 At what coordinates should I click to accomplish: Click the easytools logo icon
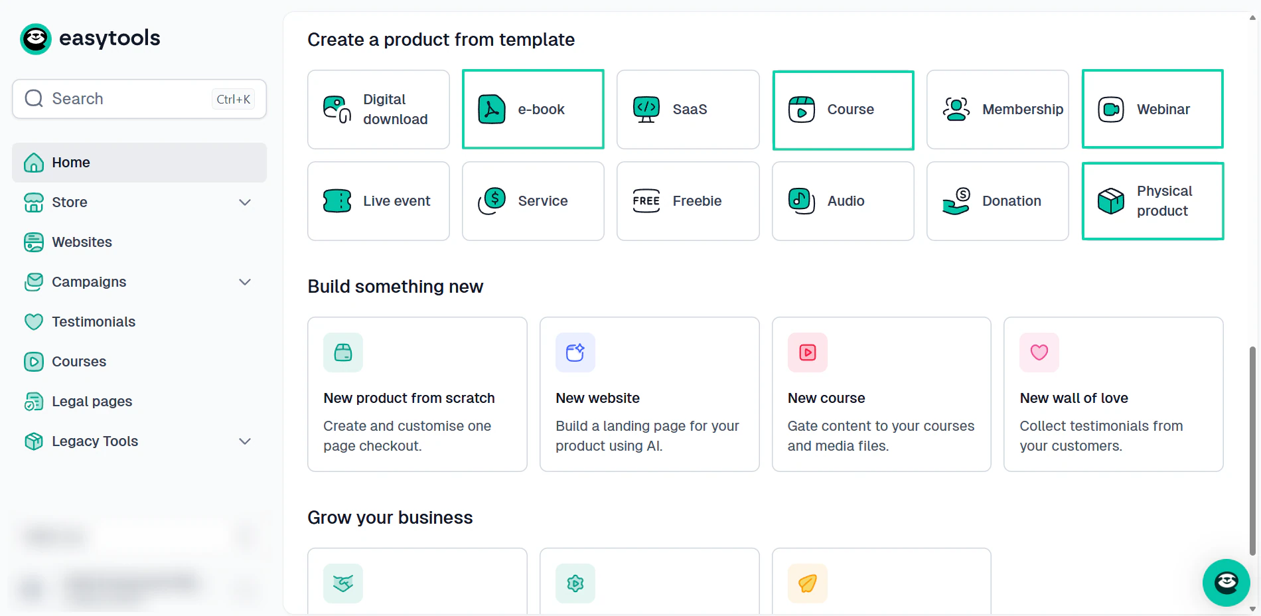(36, 39)
